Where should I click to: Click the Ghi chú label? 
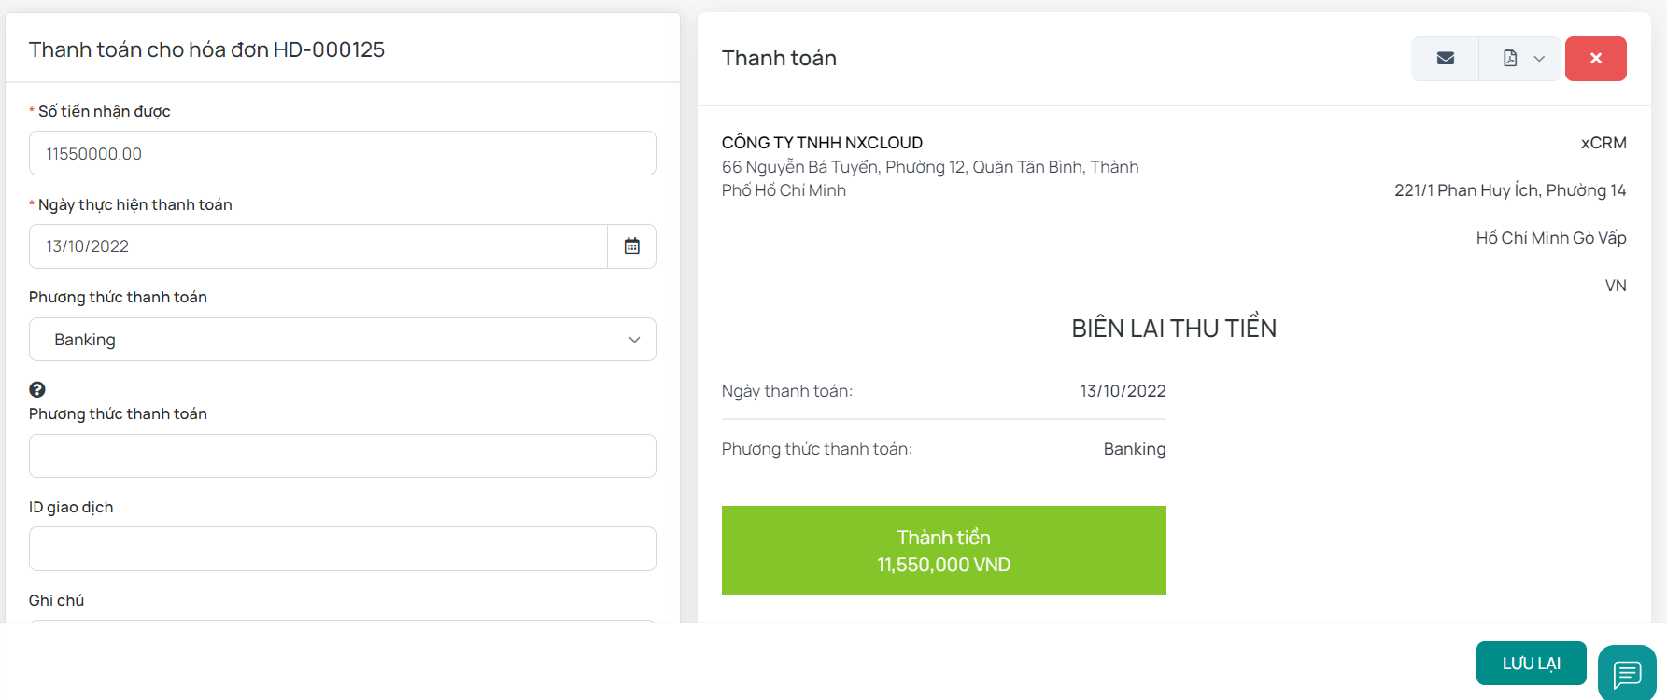(56, 600)
